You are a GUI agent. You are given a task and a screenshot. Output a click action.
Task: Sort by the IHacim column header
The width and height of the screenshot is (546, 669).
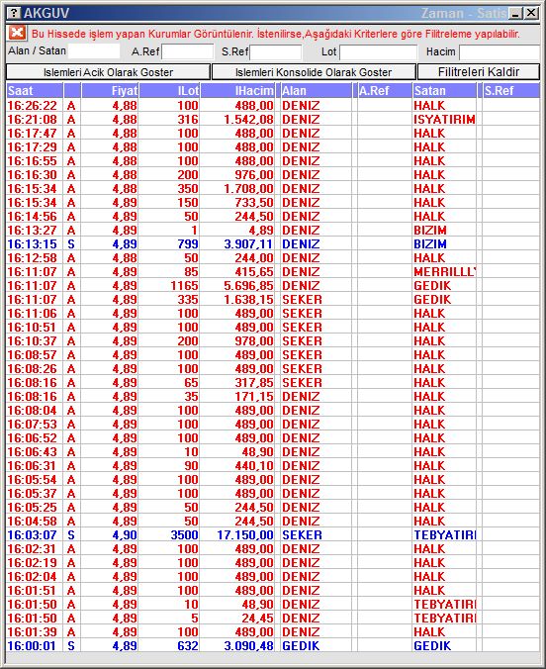237,91
